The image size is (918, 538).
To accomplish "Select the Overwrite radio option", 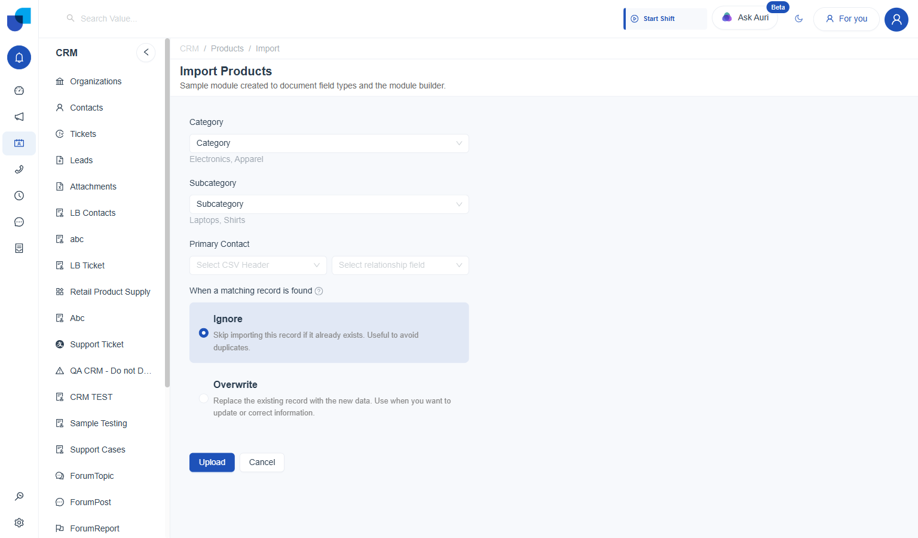I will point(204,399).
